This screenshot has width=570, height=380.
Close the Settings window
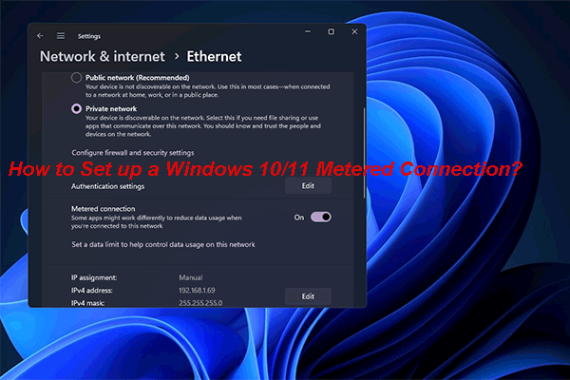coord(354,31)
